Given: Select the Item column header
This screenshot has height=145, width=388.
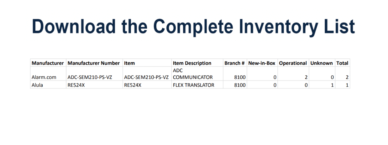Looking at the screenshot, I should (x=129, y=63).
